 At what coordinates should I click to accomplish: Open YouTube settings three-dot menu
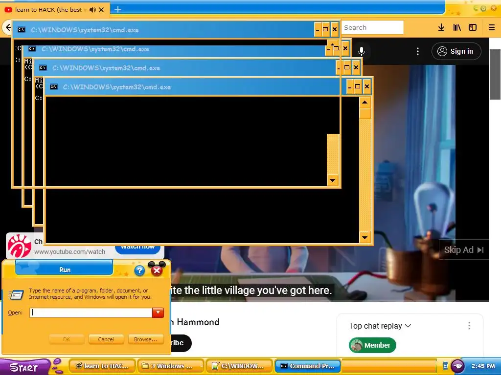(x=418, y=51)
